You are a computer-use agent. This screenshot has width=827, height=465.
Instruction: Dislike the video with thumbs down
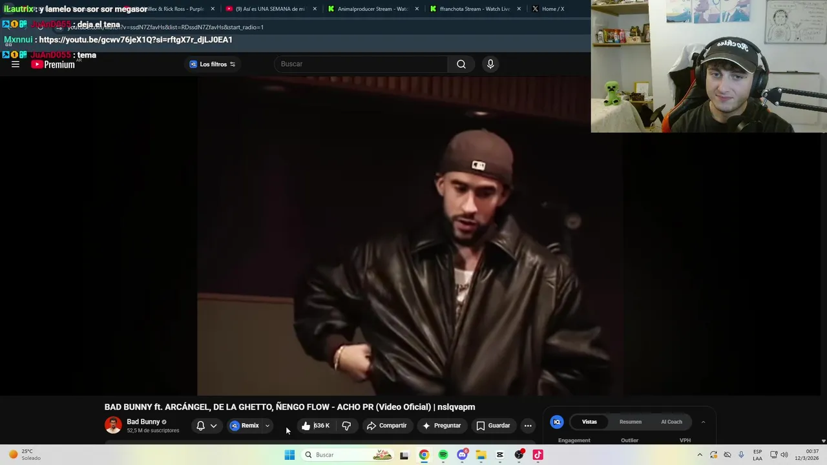click(346, 426)
